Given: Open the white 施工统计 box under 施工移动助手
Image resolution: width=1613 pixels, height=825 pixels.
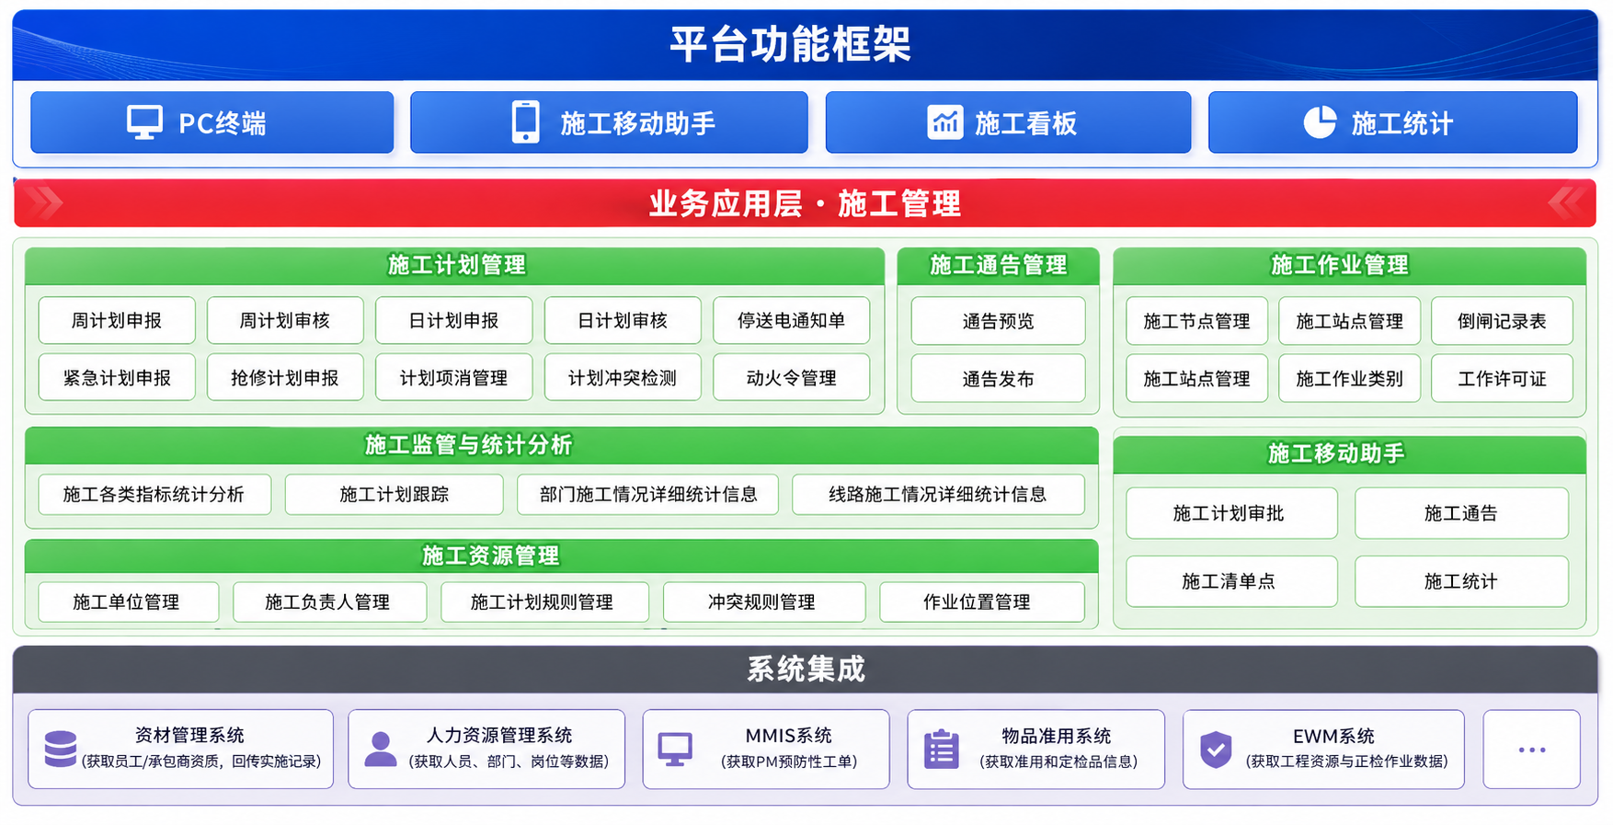Looking at the screenshot, I should (x=1461, y=581).
